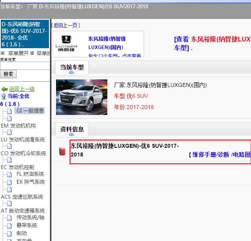Go back via 返回上一页 link
This screenshot has width=251, height=241.
[66, 25]
